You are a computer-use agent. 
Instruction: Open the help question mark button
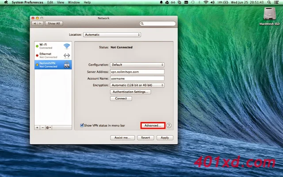tap(169, 125)
